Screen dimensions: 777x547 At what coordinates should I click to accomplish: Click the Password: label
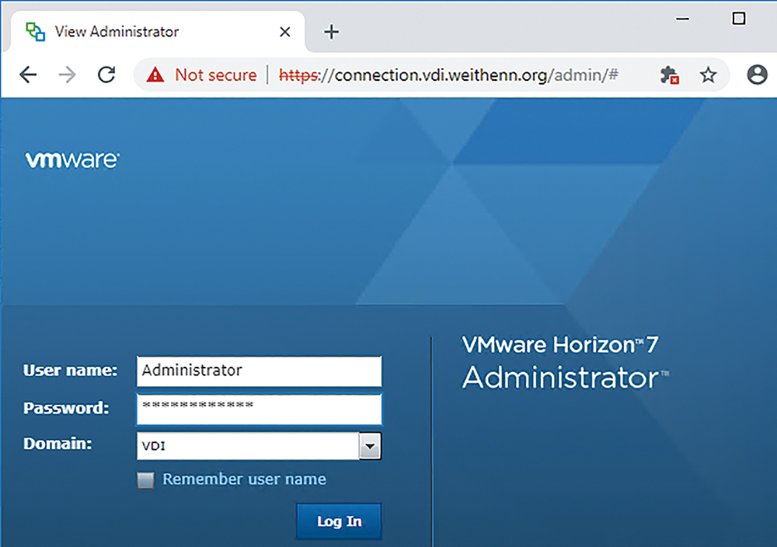(x=66, y=408)
